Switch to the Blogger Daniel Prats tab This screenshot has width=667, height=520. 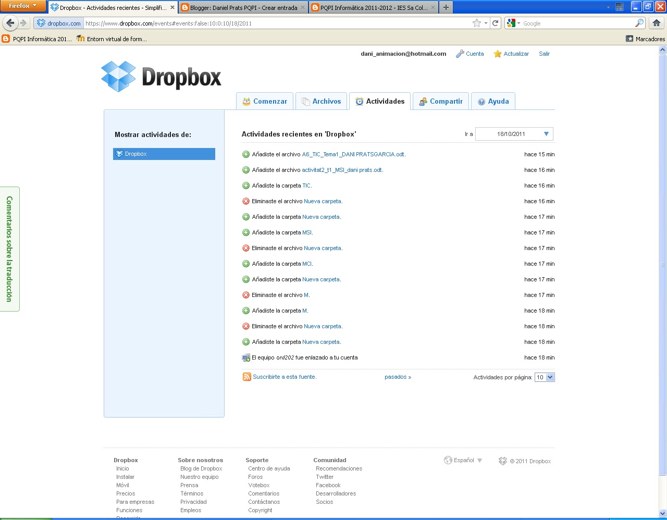coord(243,7)
